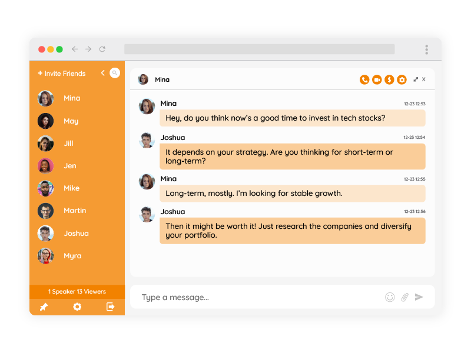Collapse the sidebar with the chevron arrow
The image size is (471, 353).
tap(102, 73)
